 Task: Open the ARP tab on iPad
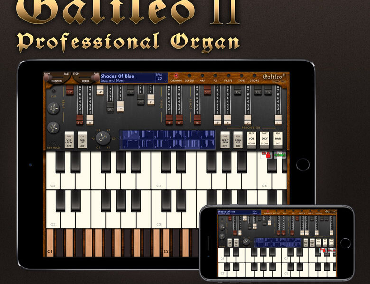click(202, 78)
